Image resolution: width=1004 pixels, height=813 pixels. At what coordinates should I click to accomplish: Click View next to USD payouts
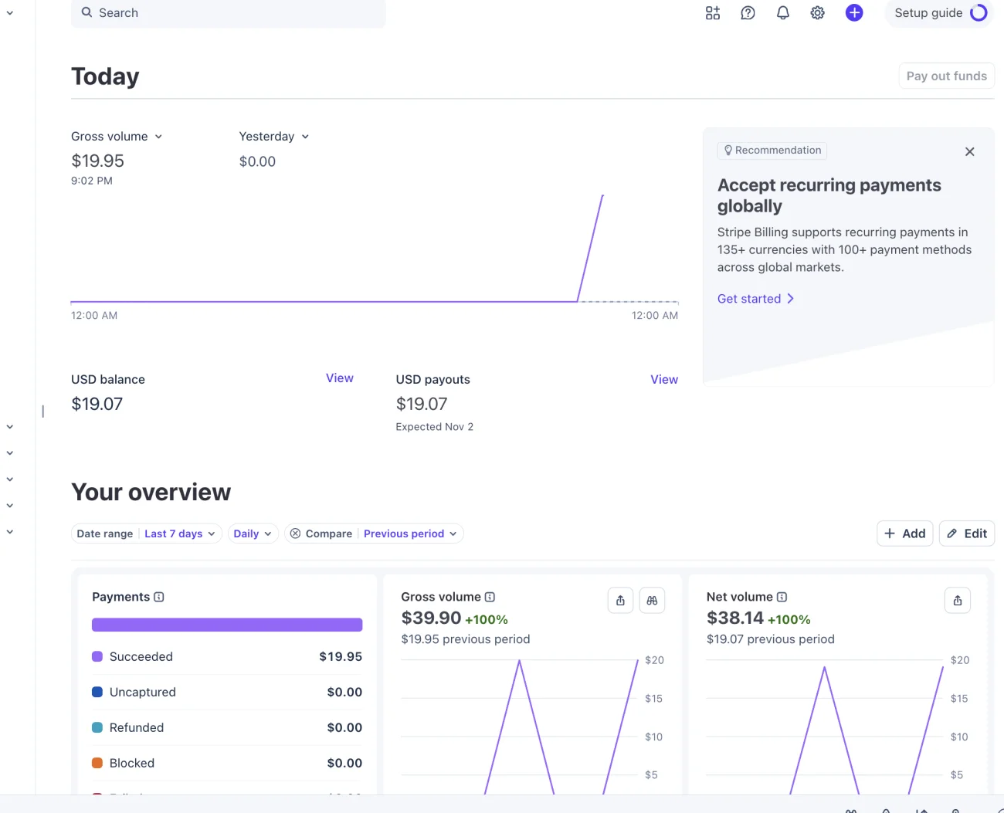pos(664,379)
